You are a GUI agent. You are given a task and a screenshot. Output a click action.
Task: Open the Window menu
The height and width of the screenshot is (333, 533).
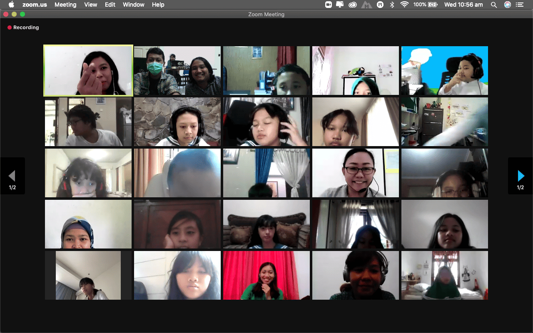click(x=134, y=5)
